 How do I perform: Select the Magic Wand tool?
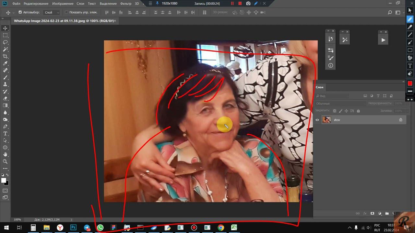pos(5,50)
